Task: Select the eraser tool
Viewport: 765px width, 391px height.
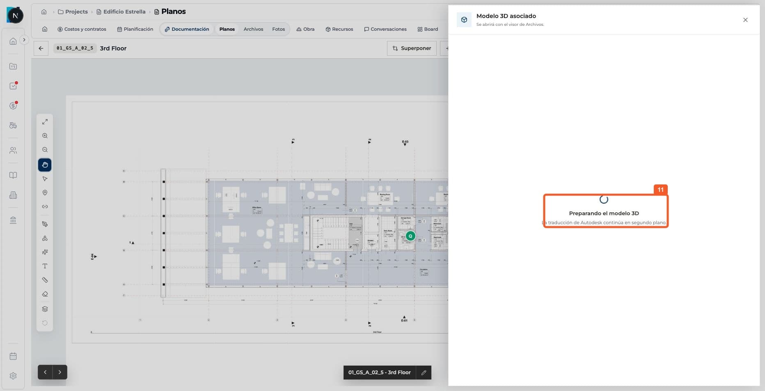Action: 45,294
